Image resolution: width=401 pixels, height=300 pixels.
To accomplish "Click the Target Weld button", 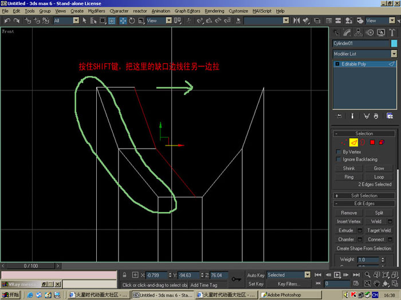I will [x=379, y=231].
